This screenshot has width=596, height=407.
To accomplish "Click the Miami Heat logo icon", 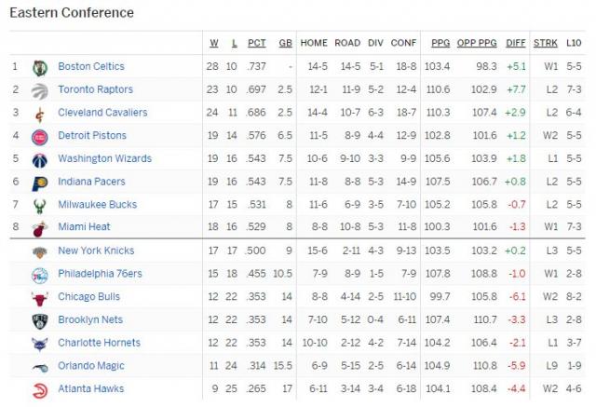I will (39, 229).
